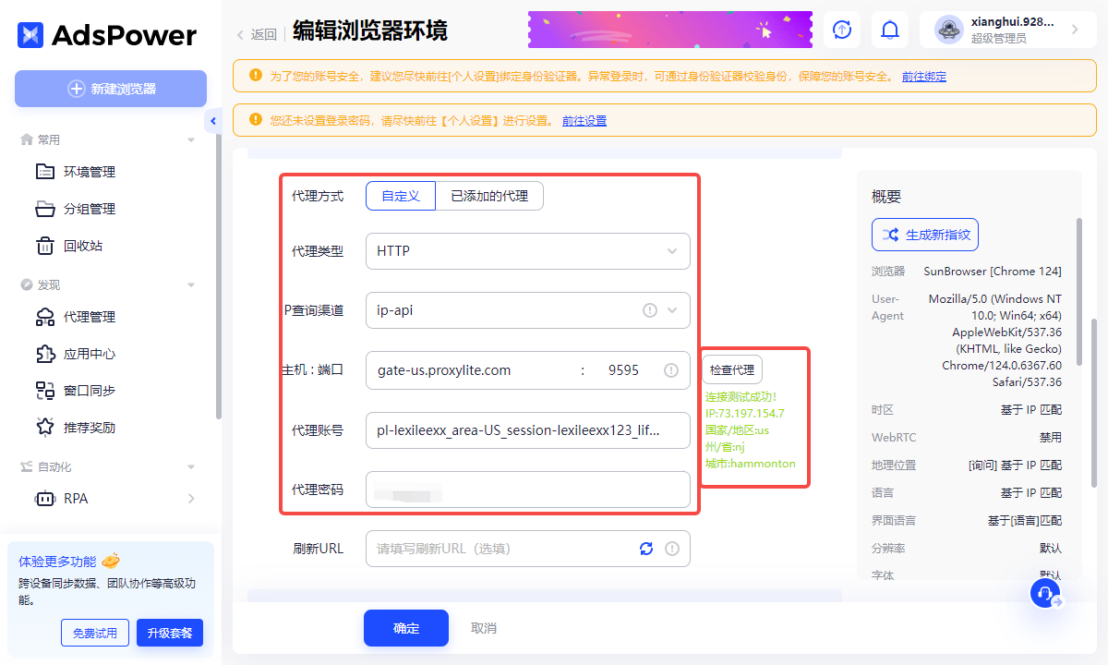
Task: Click the 应用中心 puzzle icon
Action: tap(44, 354)
